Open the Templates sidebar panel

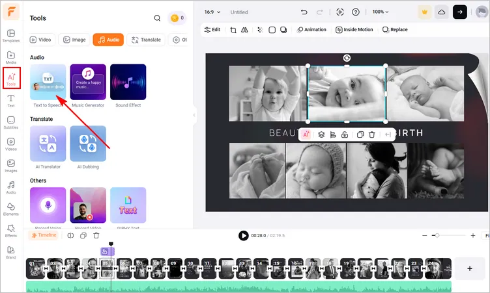point(11,36)
